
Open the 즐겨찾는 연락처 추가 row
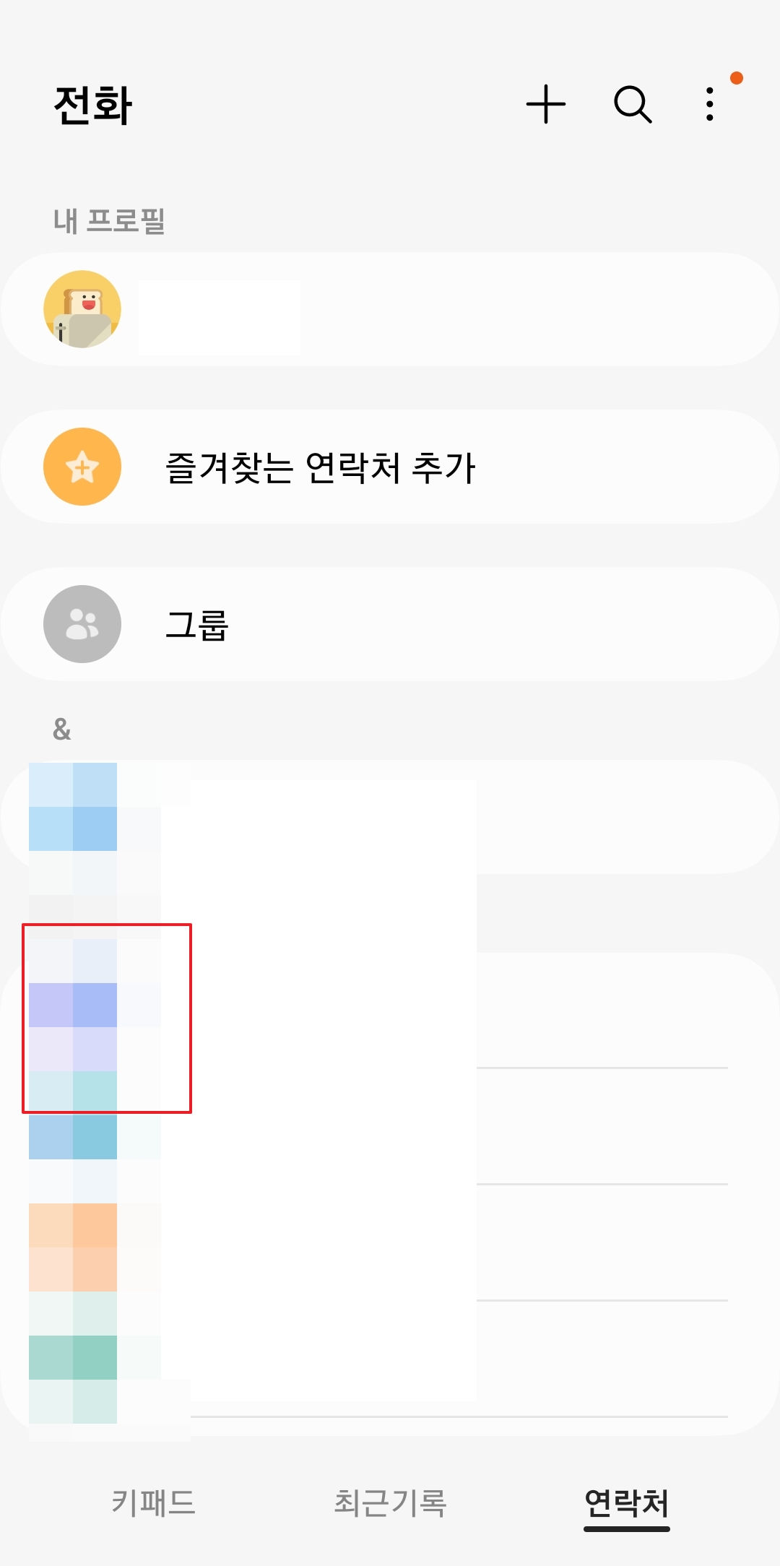[x=390, y=466]
